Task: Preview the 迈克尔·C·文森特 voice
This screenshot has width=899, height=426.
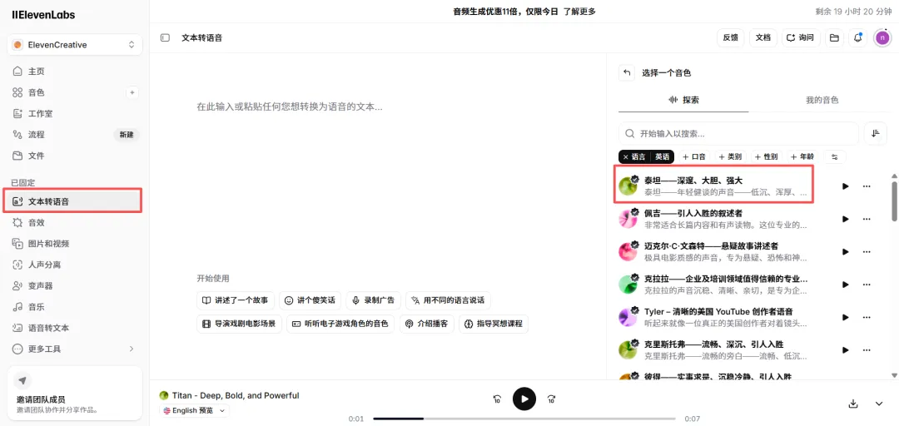Action: tap(845, 252)
